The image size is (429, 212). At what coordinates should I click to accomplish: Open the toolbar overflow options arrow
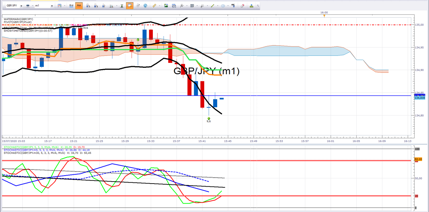pyautogui.click(x=257, y=6)
